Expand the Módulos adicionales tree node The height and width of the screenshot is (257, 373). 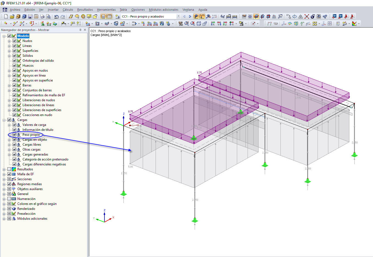(x=4, y=219)
